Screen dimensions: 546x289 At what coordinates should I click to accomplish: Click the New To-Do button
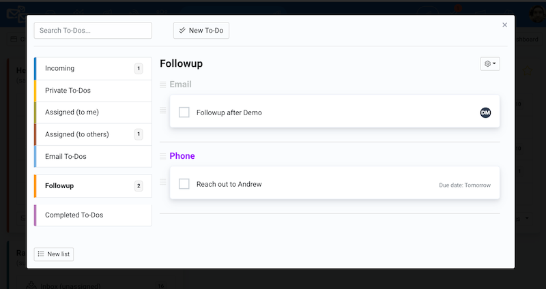[x=201, y=31]
